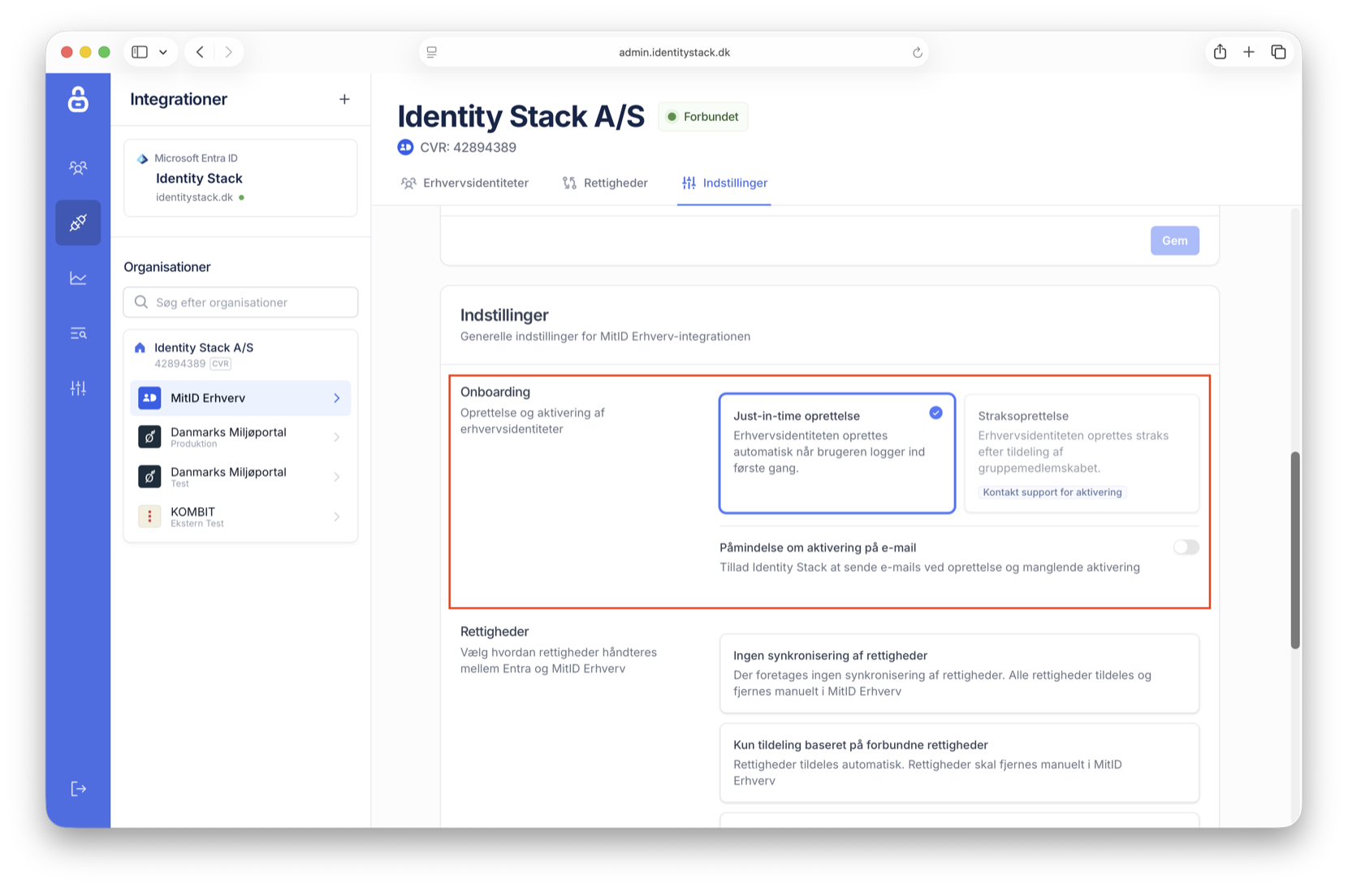1348x888 pixels.
Task: Select Identity Stack A/S organisation
Action: [240, 355]
